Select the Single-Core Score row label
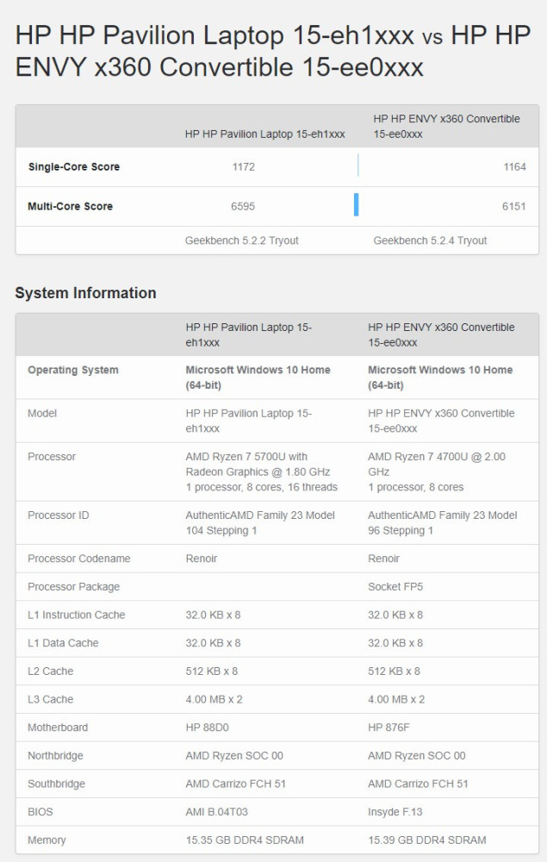Viewport: 547px width, 862px height. [74, 167]
